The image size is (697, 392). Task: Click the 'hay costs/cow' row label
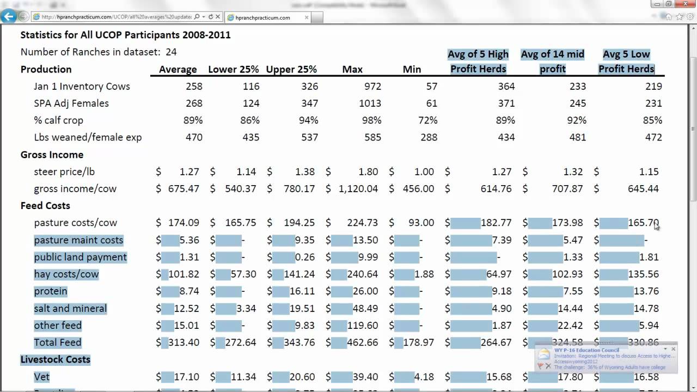66,274
